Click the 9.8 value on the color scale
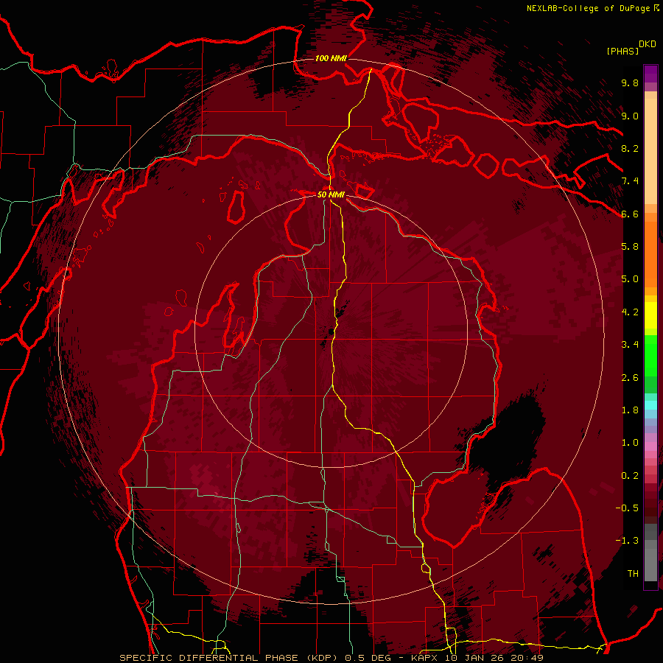The image size is (663, 663). [630, 83]
